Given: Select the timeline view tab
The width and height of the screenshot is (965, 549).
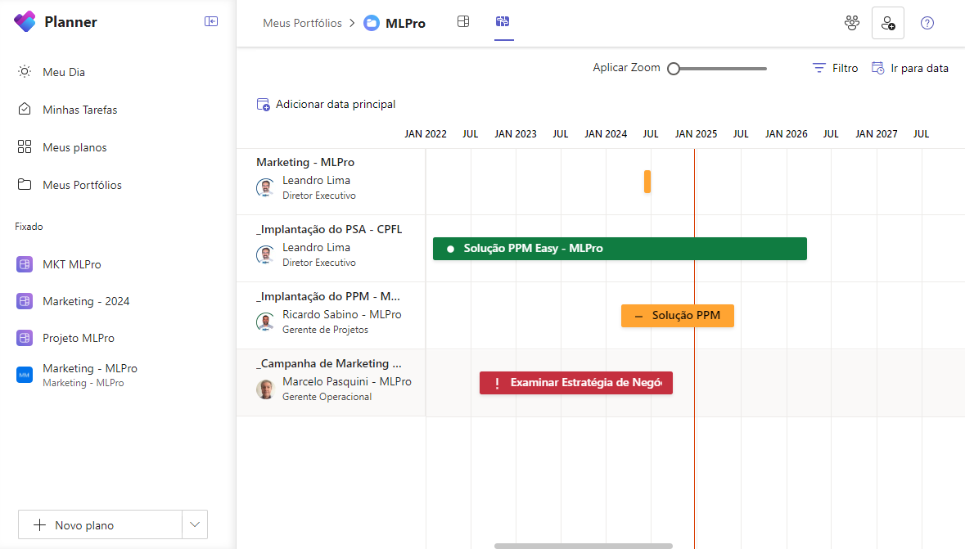Looking at the screenshot, I should (503, 22).
